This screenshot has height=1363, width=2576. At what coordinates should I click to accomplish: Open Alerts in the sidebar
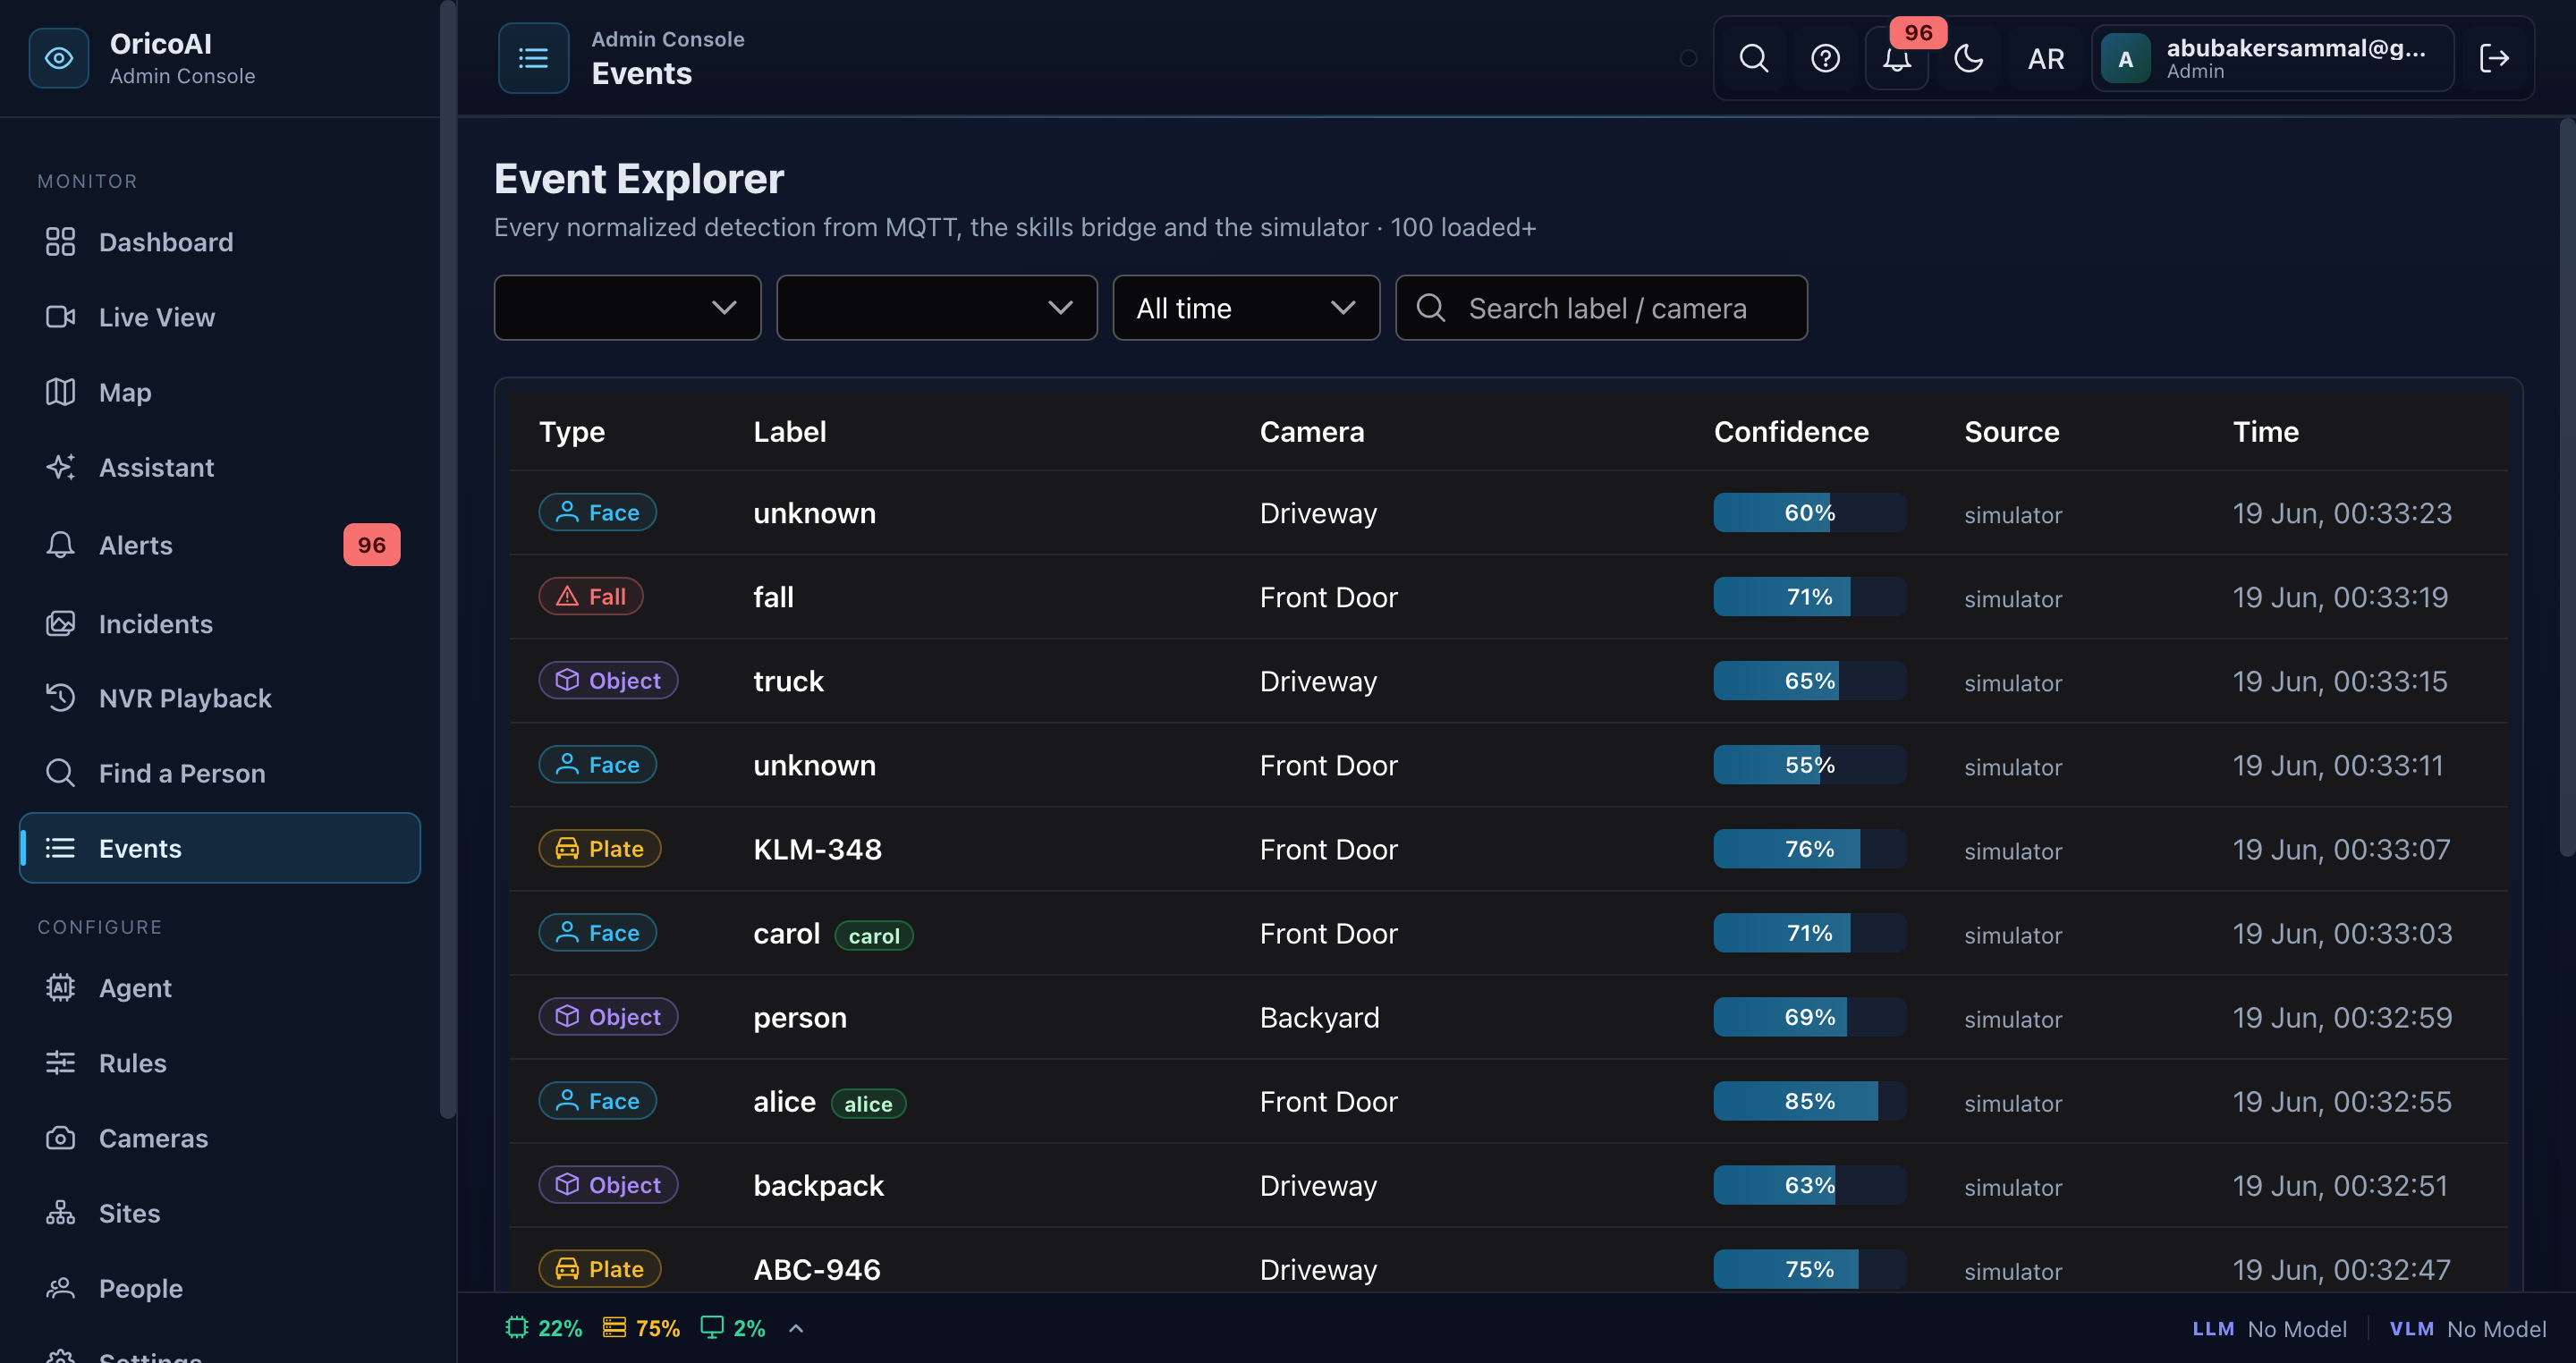click(x=220, y=545)
